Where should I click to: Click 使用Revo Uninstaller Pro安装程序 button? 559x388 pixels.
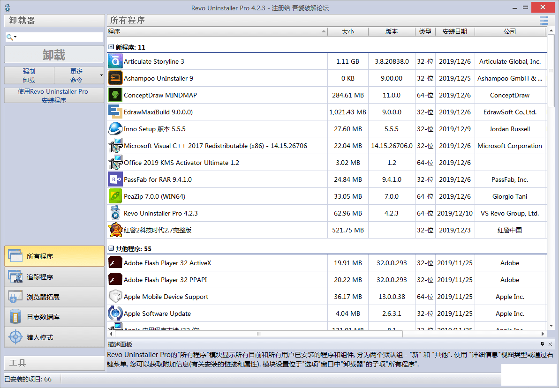(54, 96)
